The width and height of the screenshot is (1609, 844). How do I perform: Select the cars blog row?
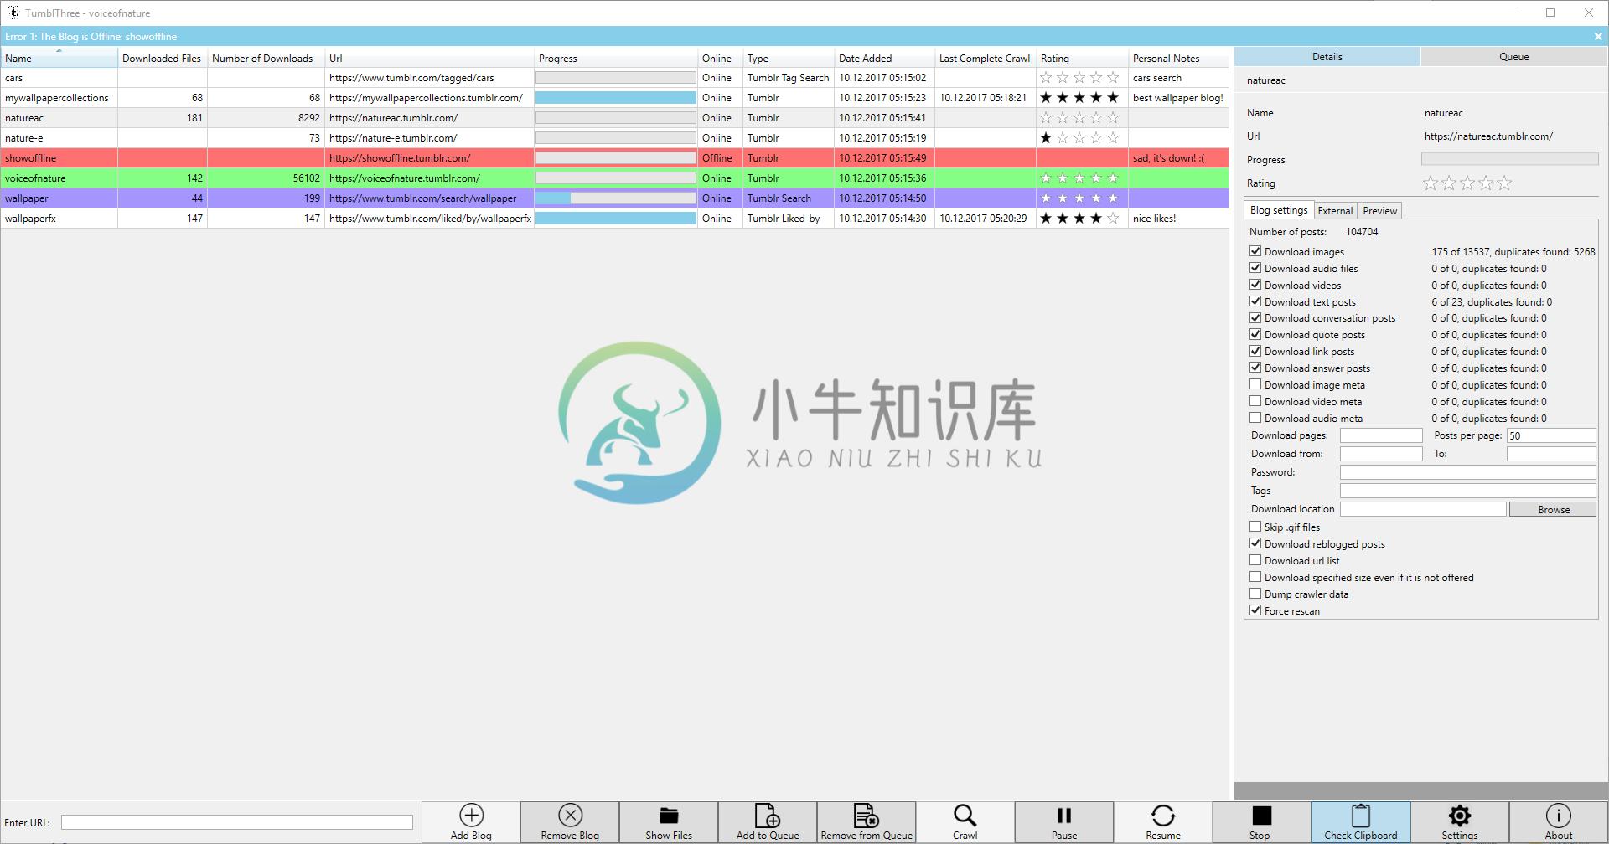coord(614,78)
